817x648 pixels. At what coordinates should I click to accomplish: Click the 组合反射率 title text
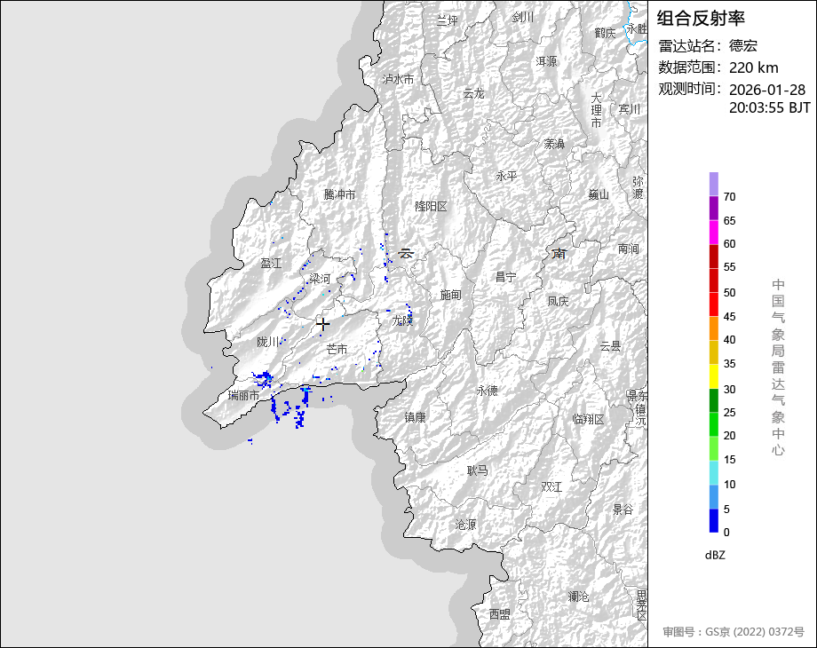701,18
